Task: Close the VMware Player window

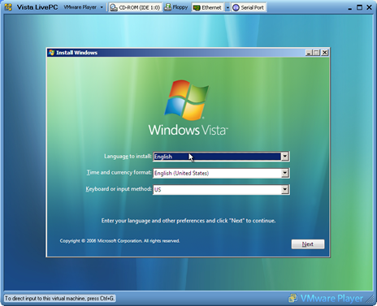Action: (x=369, y=7)
